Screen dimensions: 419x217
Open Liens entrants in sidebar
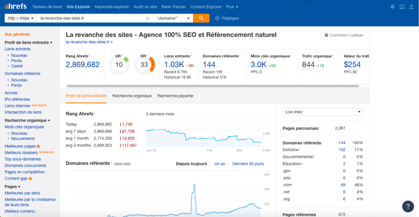click(x=17, y=49)
